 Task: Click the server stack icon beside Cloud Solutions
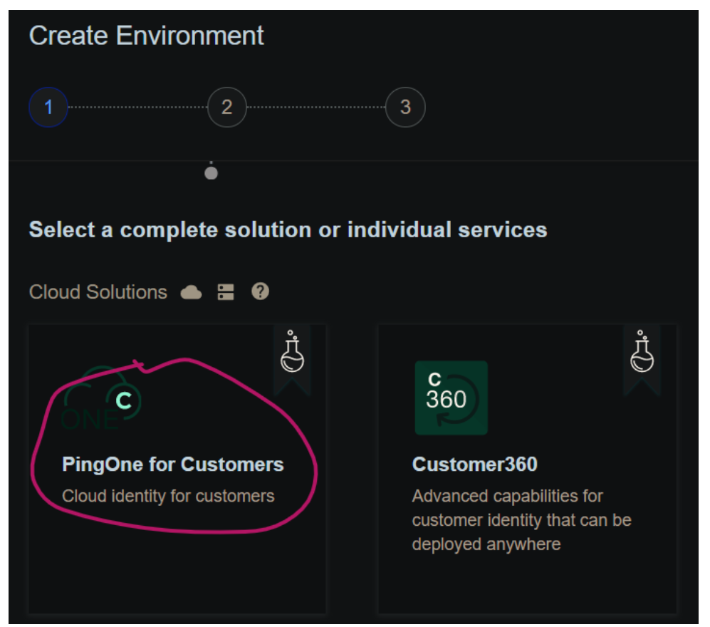(226, 292)
